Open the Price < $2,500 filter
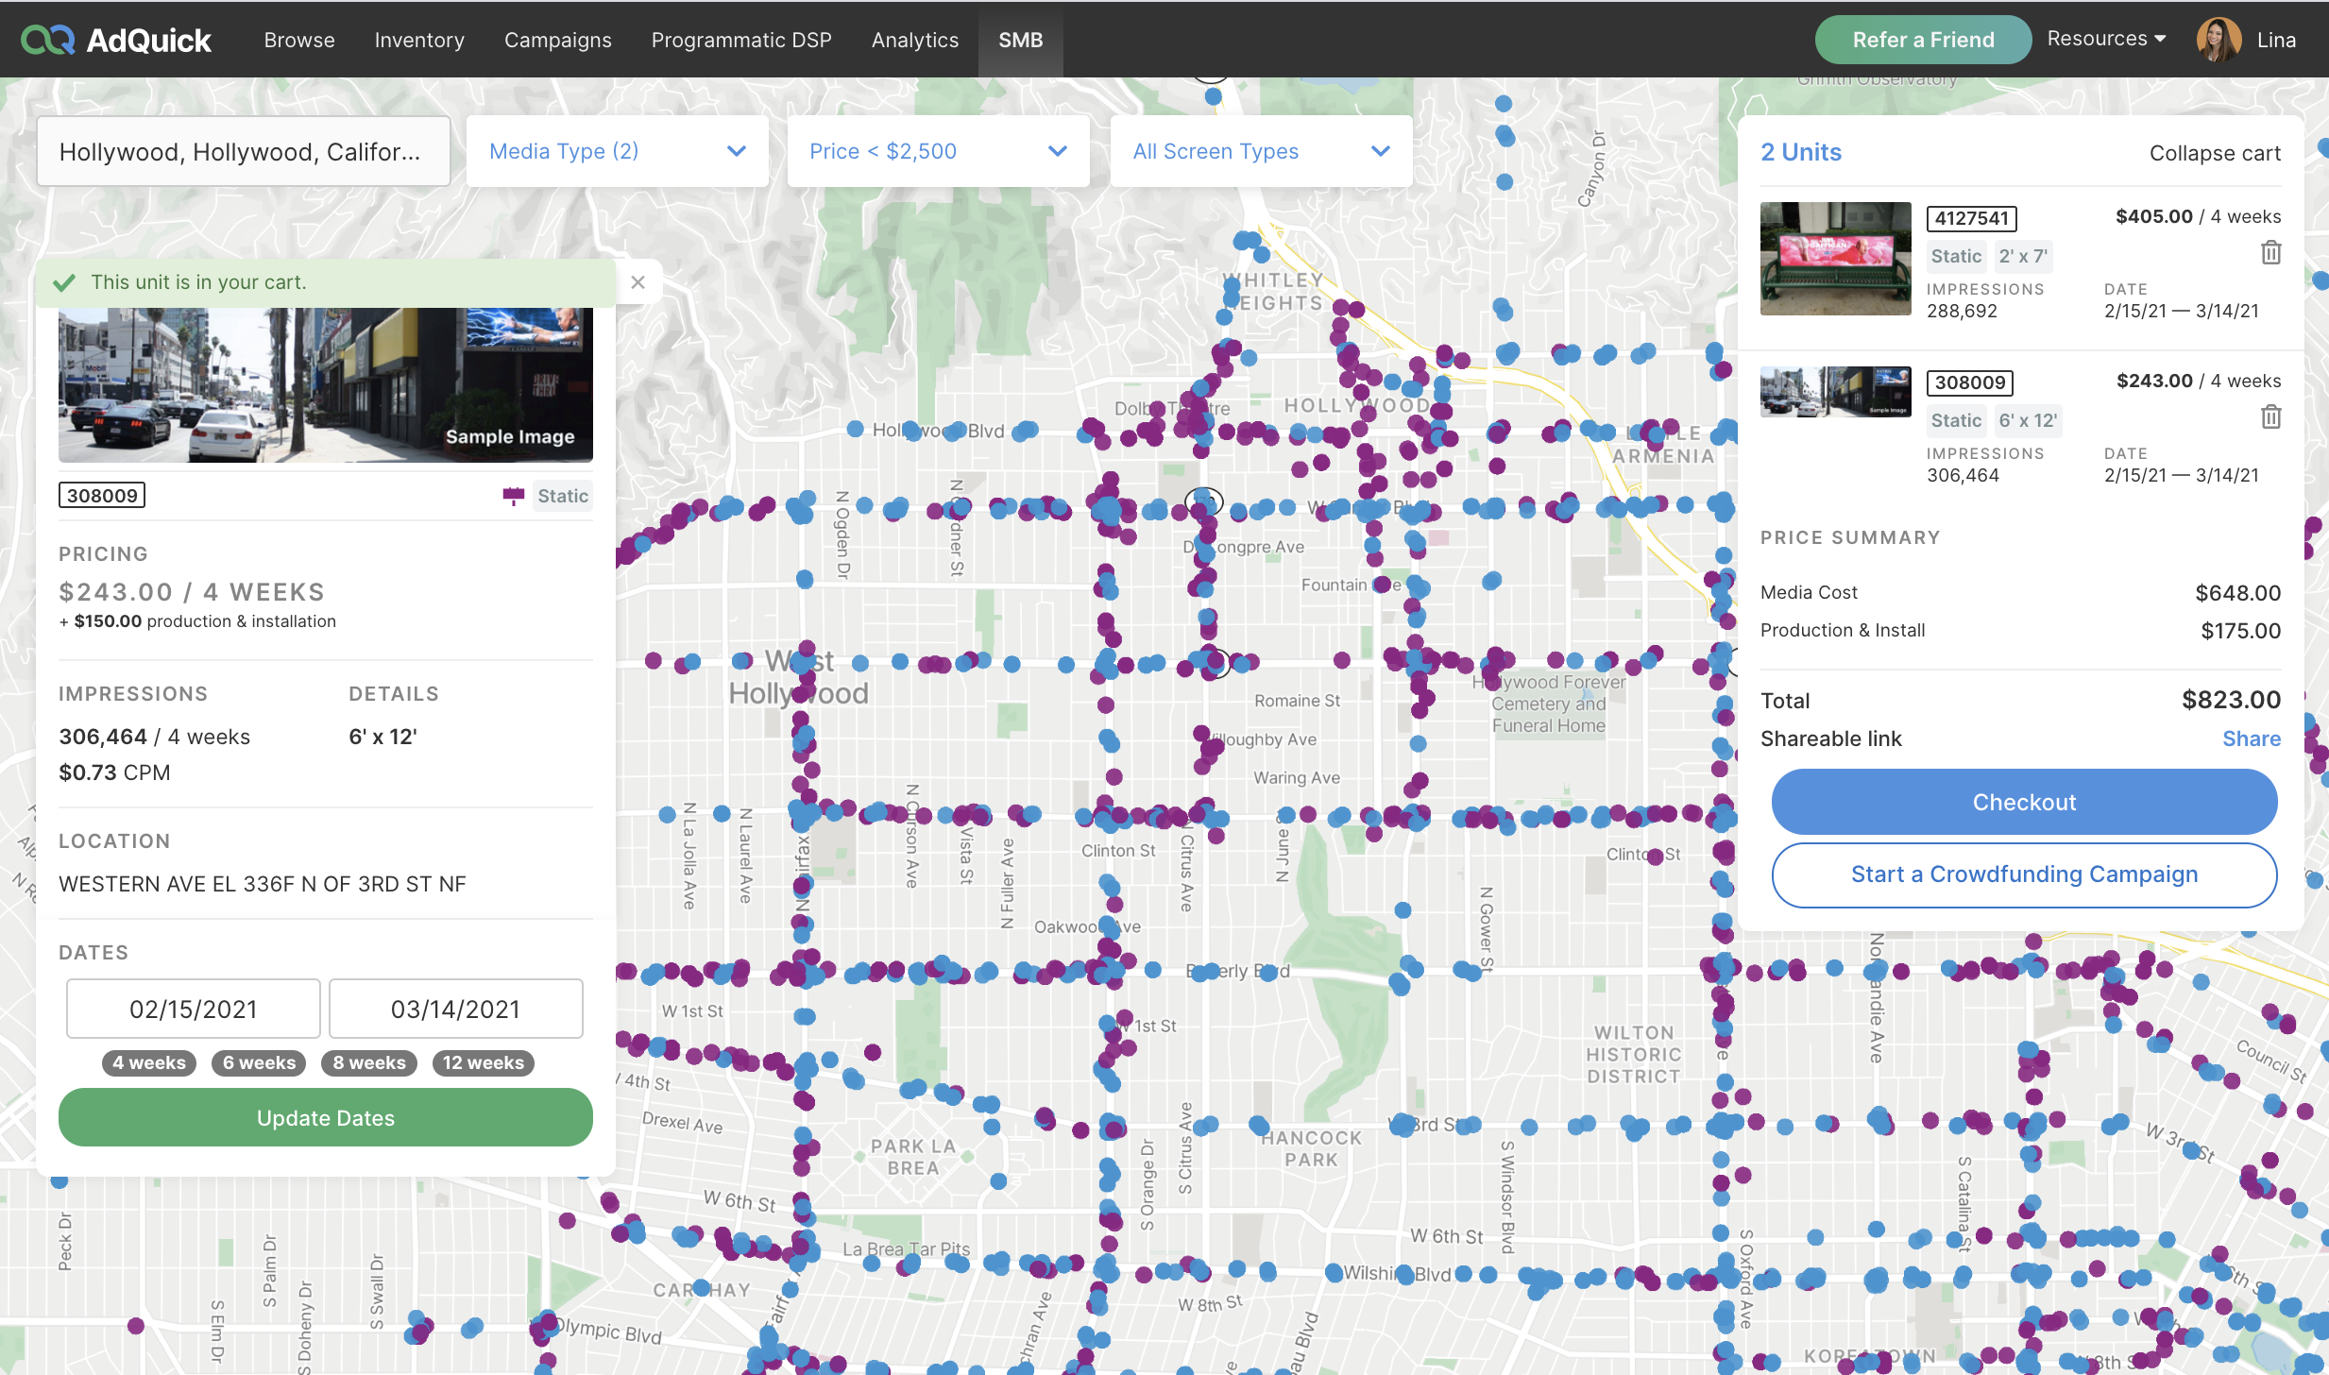This screenshot has height=1375, width=2329. (x=938, y=151)
